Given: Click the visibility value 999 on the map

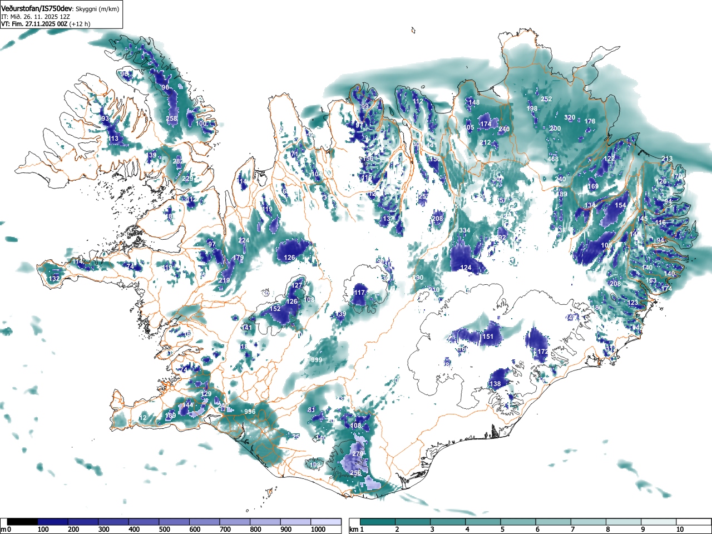Looking at the screenshot, I should click(317, 360).
